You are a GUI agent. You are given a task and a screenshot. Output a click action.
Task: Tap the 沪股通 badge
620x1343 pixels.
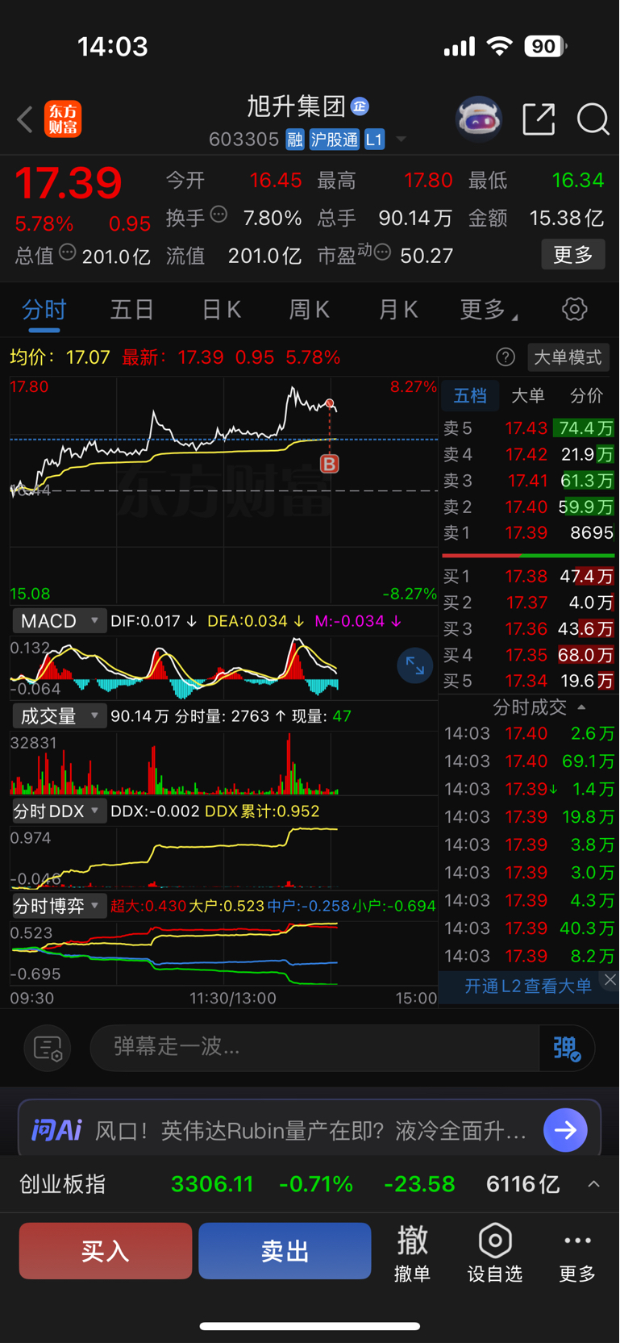pyautogui.click(x=335, y=140)
